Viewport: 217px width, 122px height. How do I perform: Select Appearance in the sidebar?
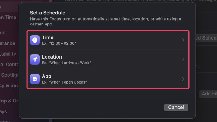click(x=8, y=43)
